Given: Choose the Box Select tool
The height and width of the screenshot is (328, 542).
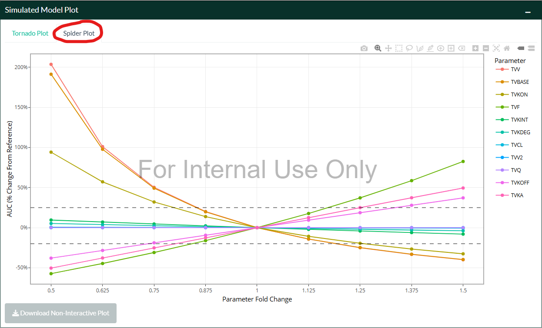Looking at the screenshot, I should 399,48.
